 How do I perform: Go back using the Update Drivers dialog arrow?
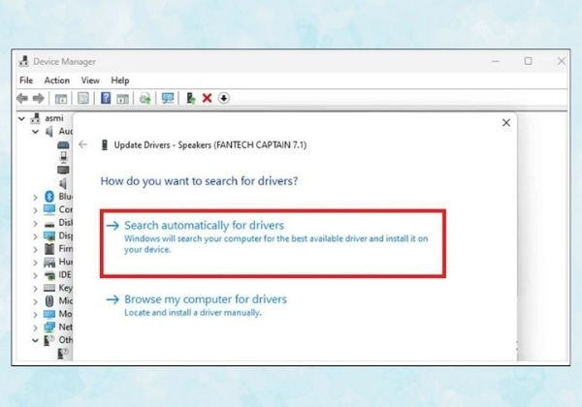pos(82,144)
